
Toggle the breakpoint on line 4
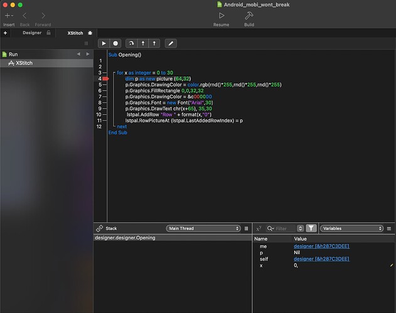[x=105, y=78]
